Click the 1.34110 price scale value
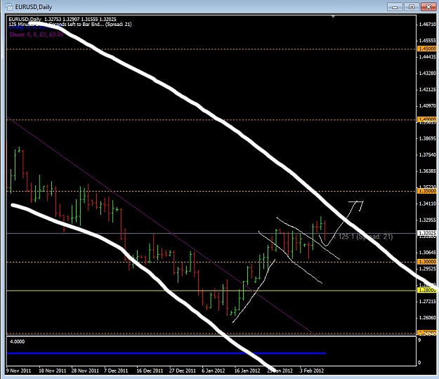 click(427, 204)
